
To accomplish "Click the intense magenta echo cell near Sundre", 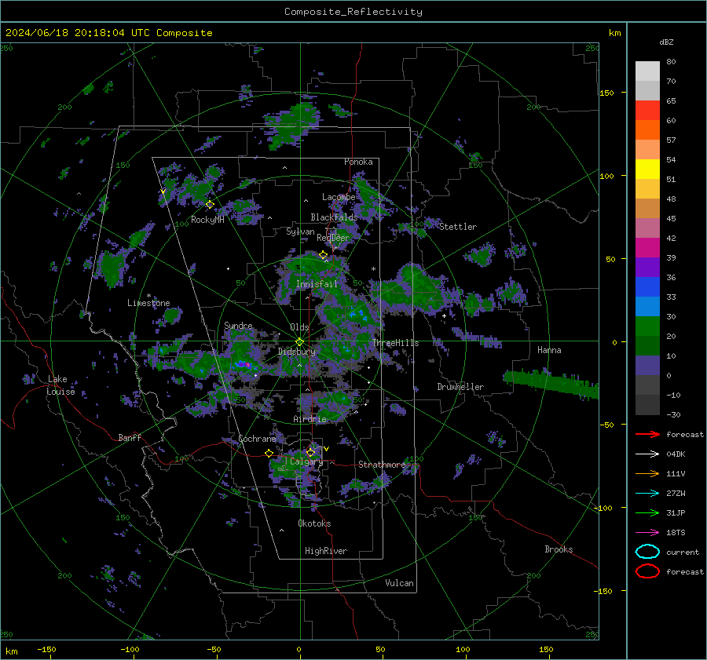I will click(244, 363).
